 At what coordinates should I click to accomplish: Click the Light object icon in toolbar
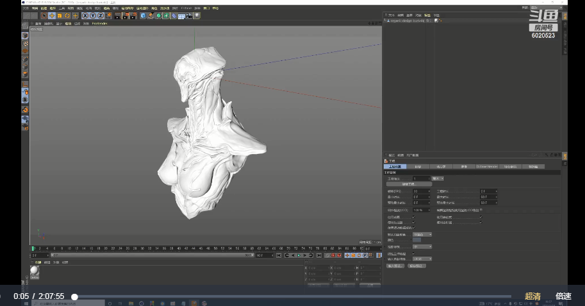click(196, 15)
